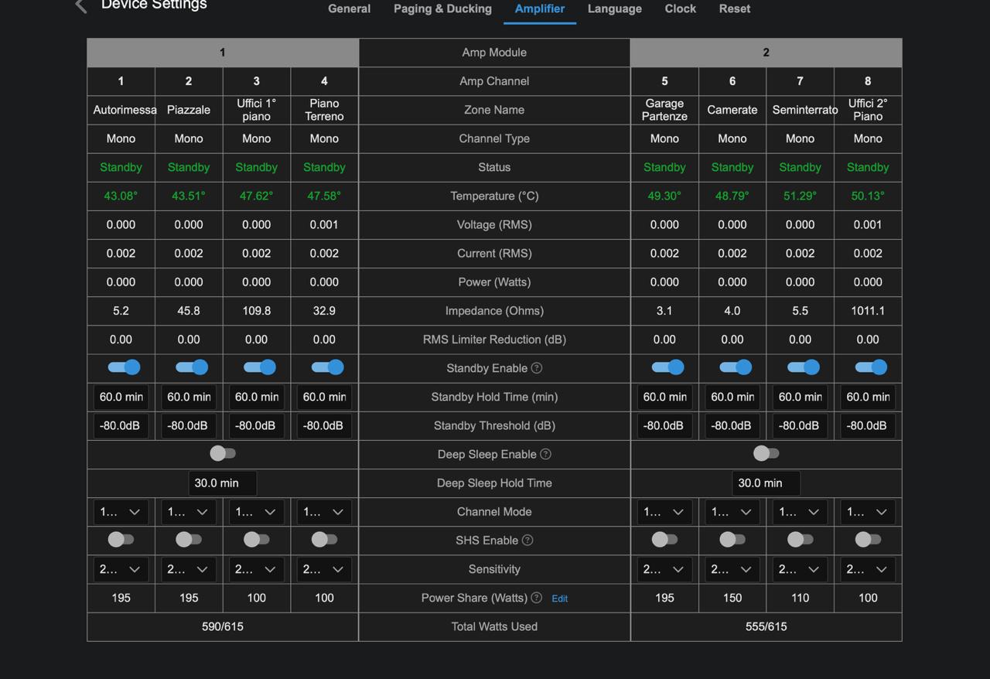Open the General tab
The height and width of the screenshot is (679, 990).
click(349, 9)
